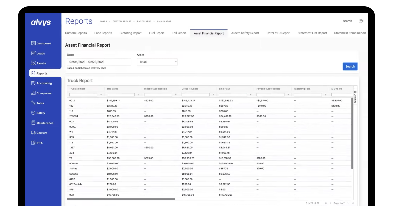The height and width of the screenshot is (206, 393).
Task: Go to Assets in the sidebar
Action: 38,63
